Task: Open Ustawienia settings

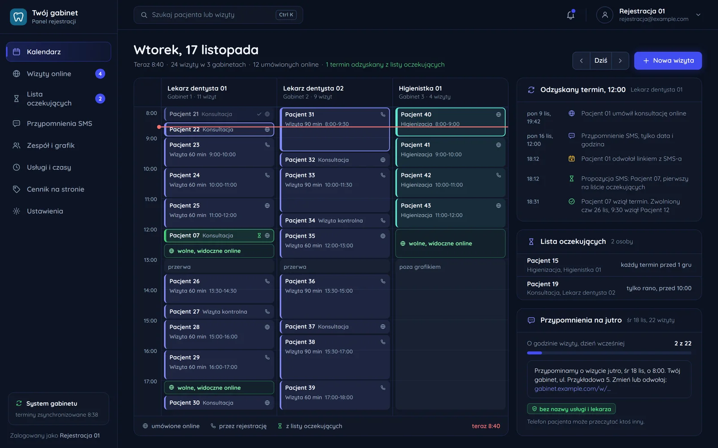Action: 58,211
